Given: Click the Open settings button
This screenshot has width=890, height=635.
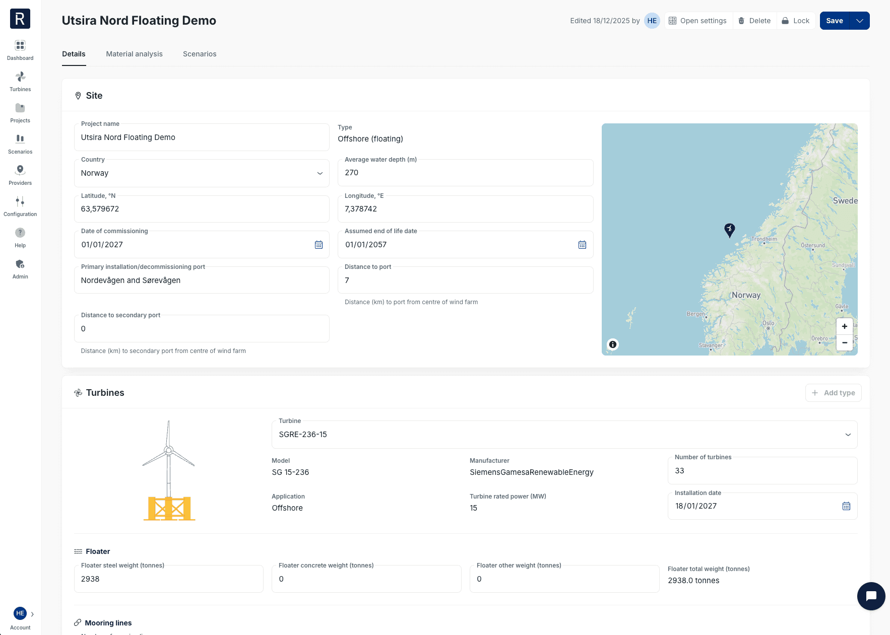Looking at the screenshot, I should point(698,21).
